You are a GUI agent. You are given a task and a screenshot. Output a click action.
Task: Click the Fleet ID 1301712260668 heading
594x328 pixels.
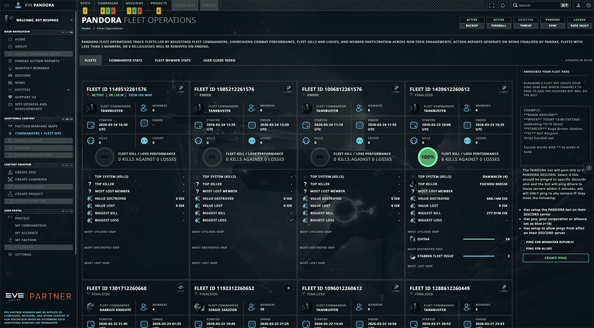116,288
